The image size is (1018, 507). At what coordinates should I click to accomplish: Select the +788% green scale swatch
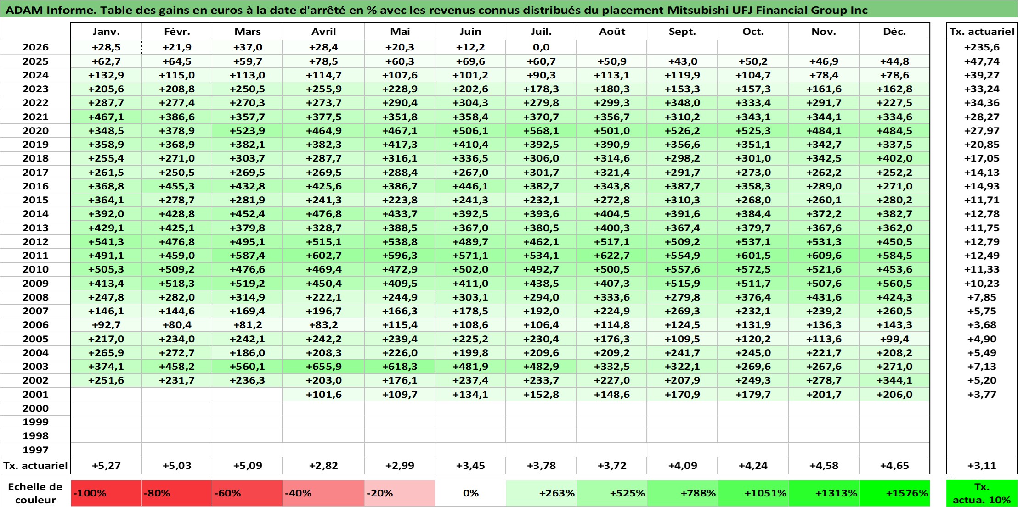(x=682, y=493)
